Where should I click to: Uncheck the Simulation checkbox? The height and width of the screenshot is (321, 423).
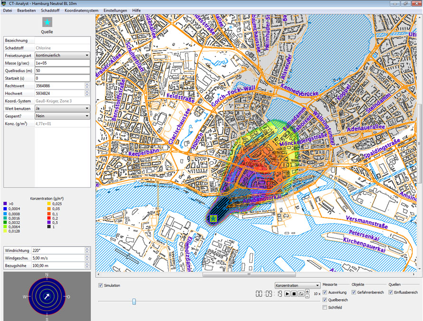pyautogui.click(x=100, y=285)
